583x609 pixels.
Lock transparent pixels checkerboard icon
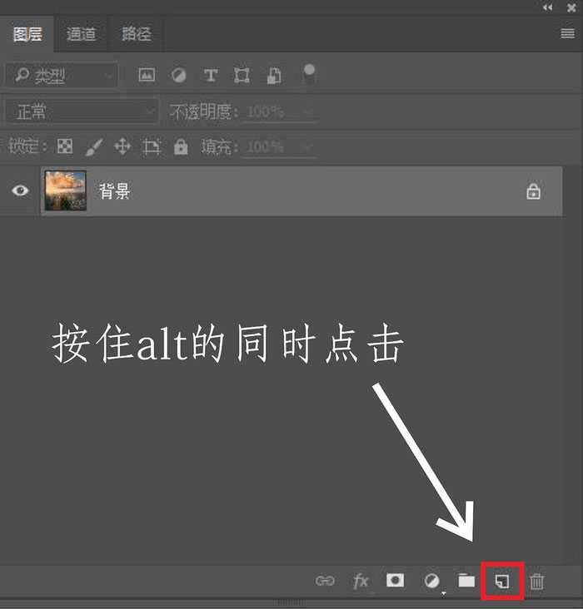tap(65, 146)
